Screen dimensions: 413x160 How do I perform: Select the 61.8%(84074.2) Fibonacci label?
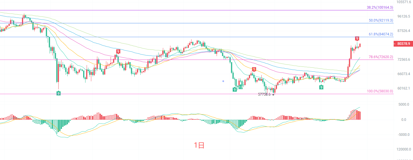(x=381, y=34)
